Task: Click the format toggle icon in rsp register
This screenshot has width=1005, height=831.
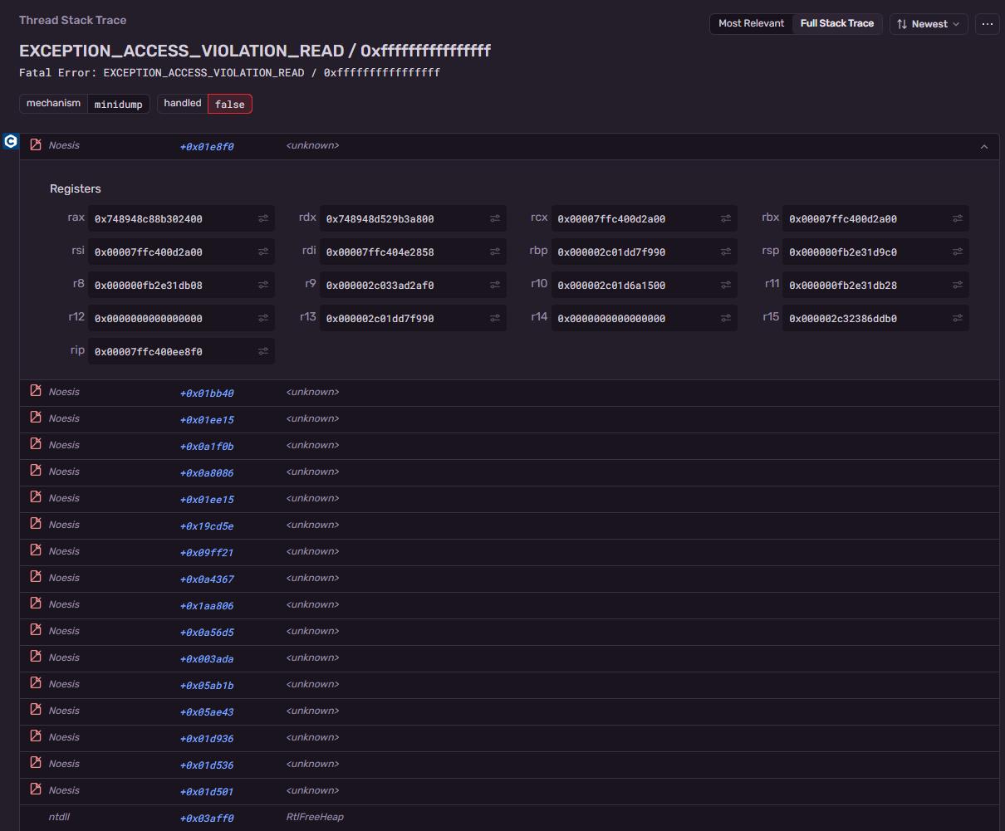Action: [x=958, y=252]
